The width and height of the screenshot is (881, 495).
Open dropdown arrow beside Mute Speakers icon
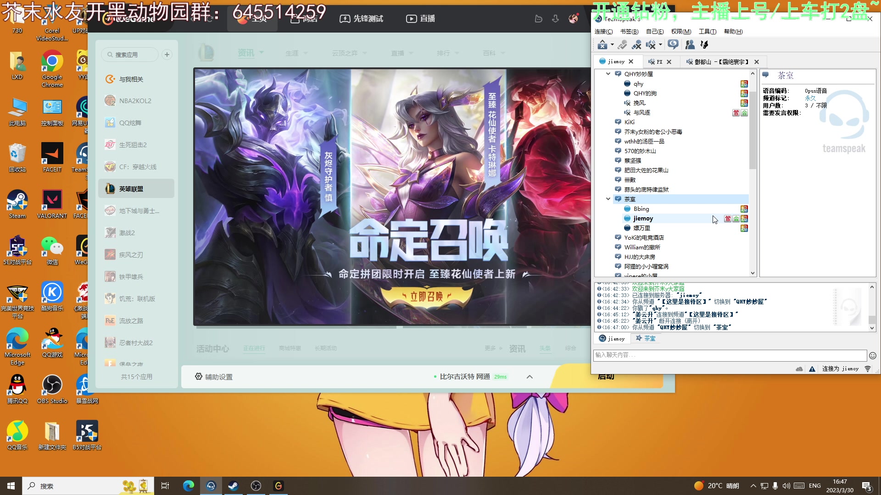pos(660,45)
